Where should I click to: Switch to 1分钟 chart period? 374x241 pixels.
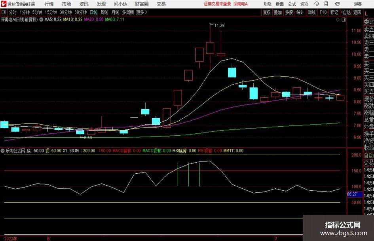coord(24,12)
